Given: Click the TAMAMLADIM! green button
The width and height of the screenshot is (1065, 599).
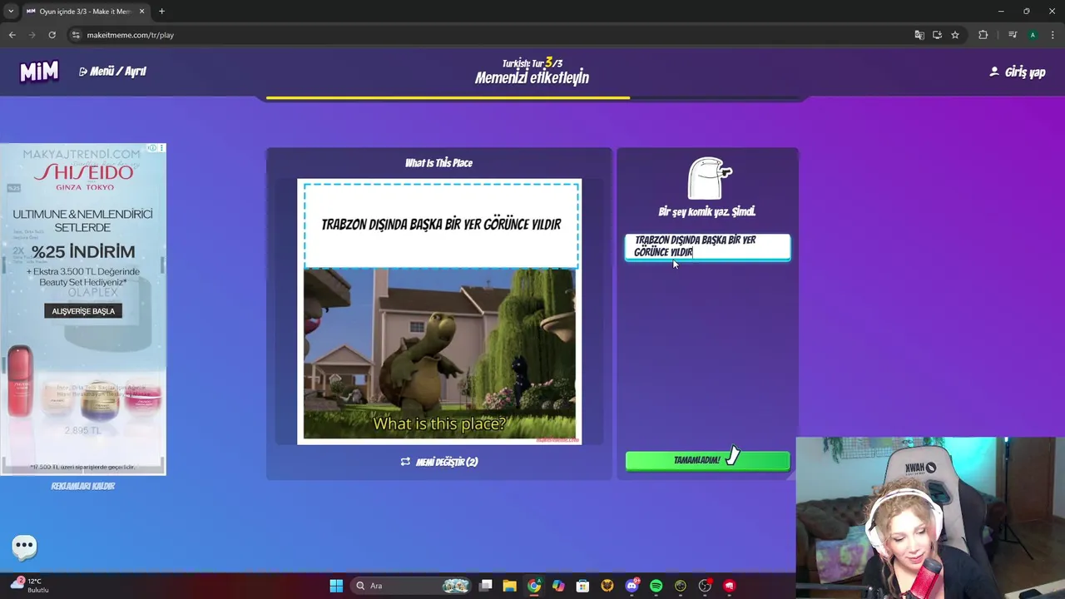Looking at the screenshot, I should tap(707, 460).
